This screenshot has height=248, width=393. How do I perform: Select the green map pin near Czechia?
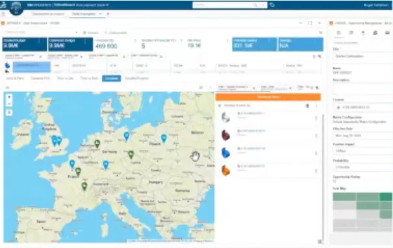click(131, 155)
